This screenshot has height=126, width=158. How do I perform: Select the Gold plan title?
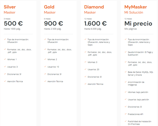tap(49, 7)
